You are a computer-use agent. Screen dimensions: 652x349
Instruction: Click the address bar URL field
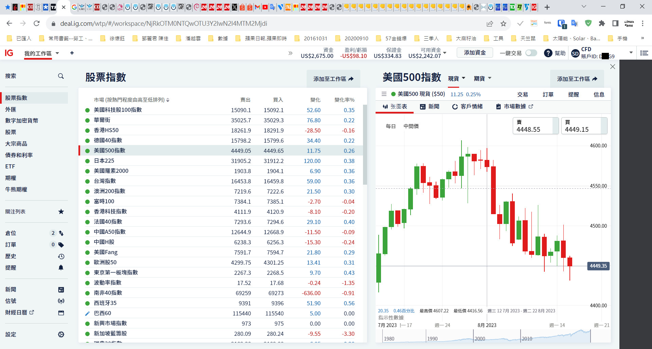[268, 23]
